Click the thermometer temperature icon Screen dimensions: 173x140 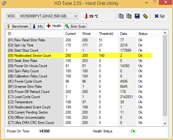tap(86, 16)
